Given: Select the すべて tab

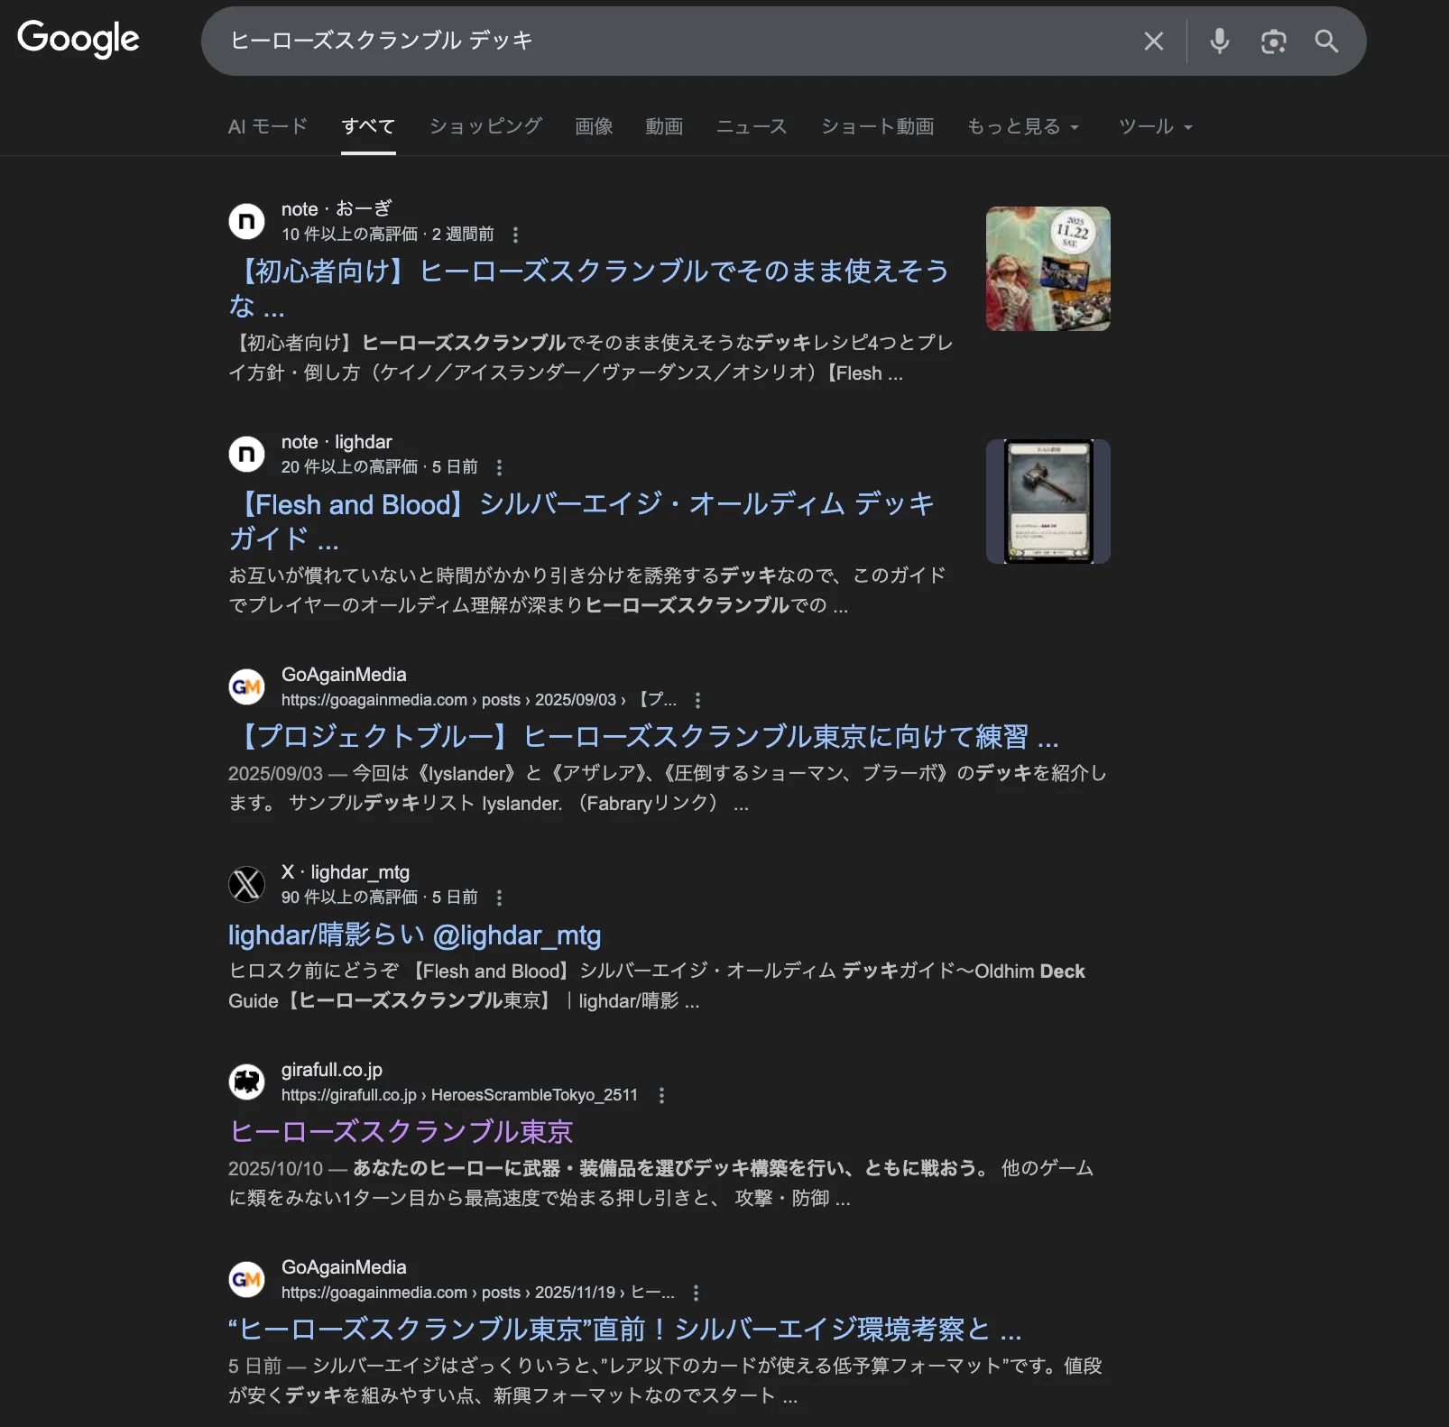Looking at the screenshot, I should pyautogui.click(x=368, y=126).
